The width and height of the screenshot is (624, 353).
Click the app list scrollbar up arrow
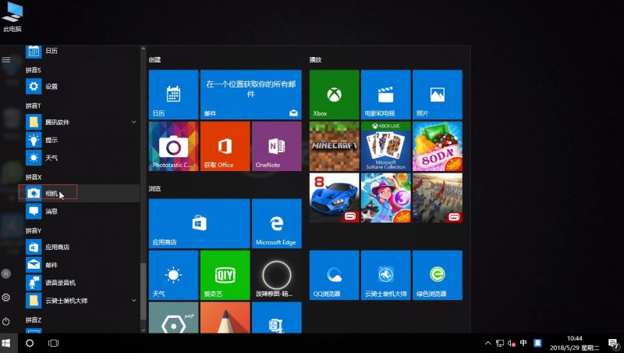coord(144,48)
